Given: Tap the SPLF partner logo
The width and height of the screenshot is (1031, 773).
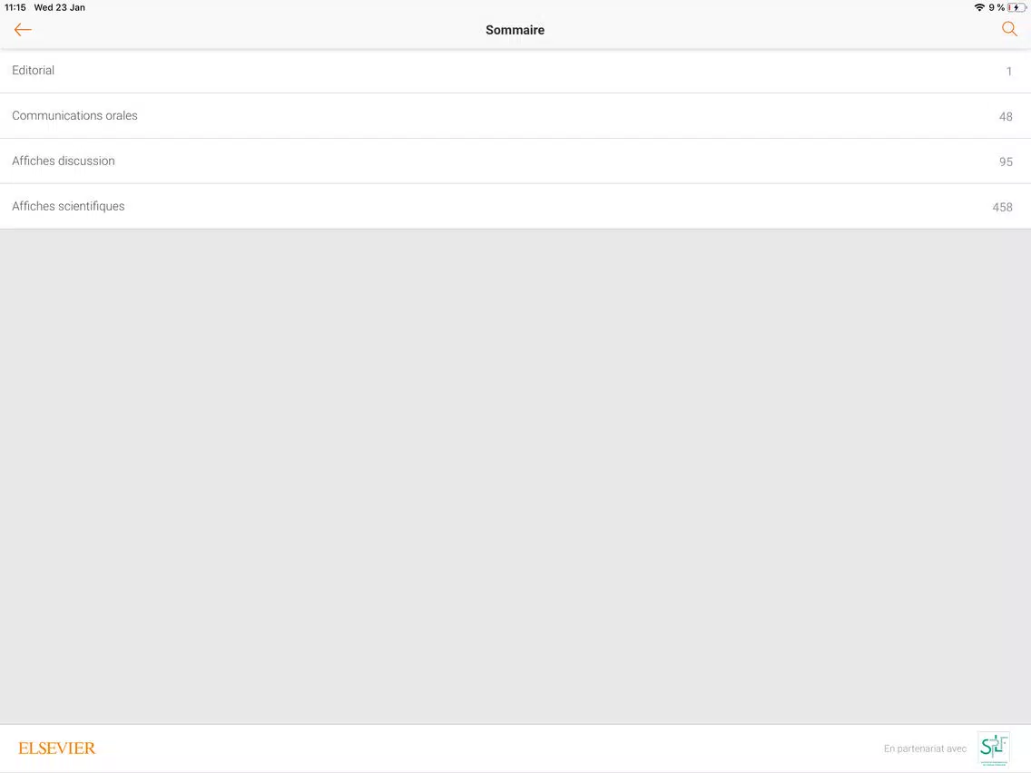Looking at the screenshot, I should [x=994, y=749].
